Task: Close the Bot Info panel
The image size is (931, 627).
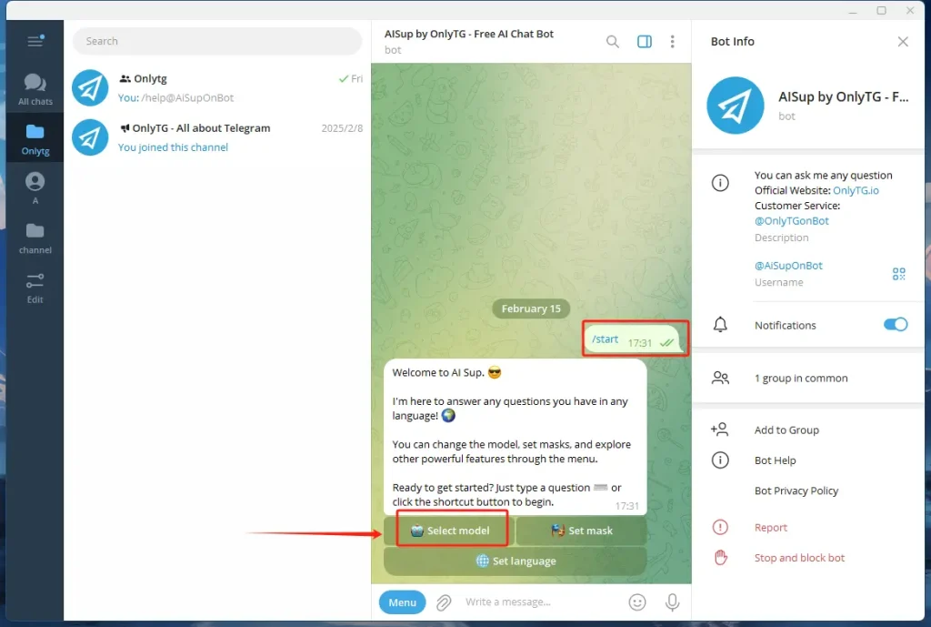Action: [902, 42]
